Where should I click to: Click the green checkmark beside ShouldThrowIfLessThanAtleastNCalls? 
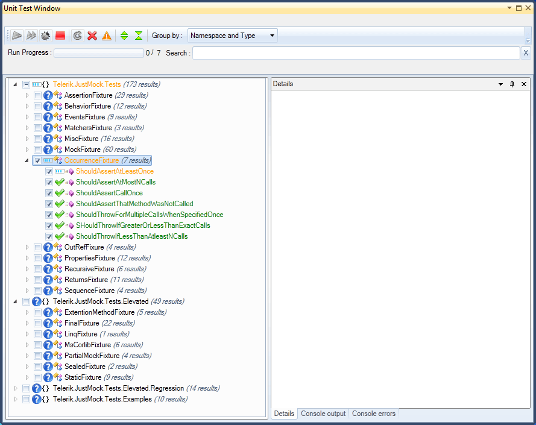(x=60, y=236)
